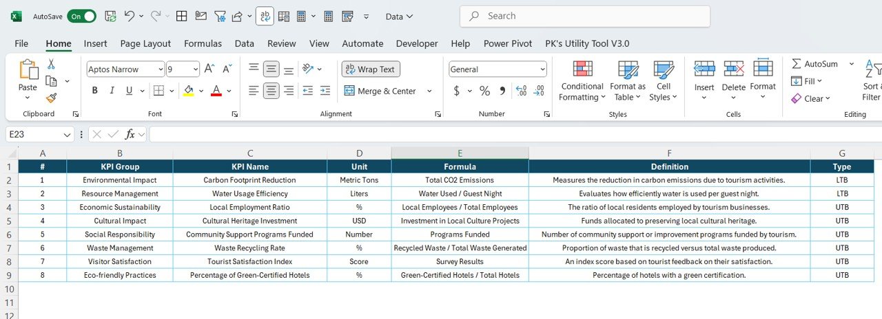This screenshot has height=319, width=882.
Task: Decrease indent in Alignment group
Action: (x=307, y=91)
